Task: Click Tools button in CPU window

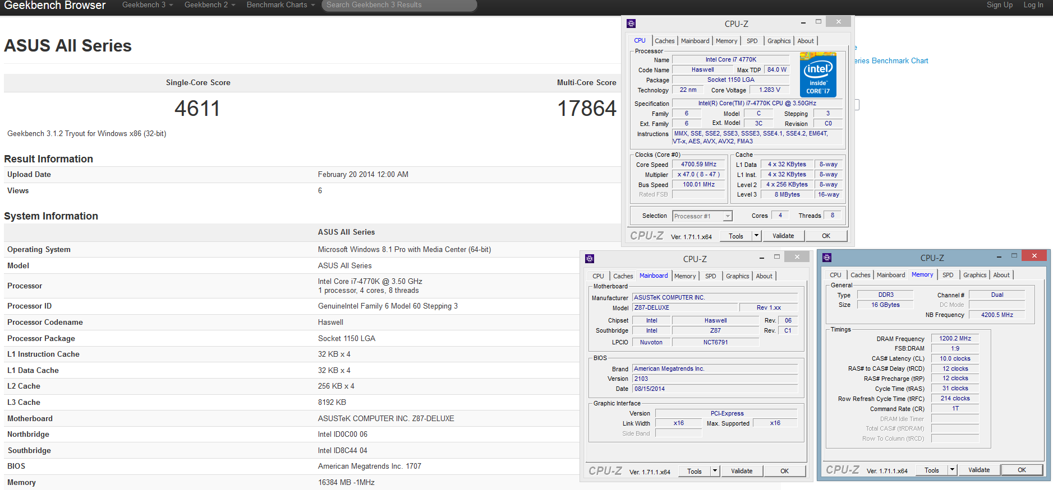Action: click(736, 236)
